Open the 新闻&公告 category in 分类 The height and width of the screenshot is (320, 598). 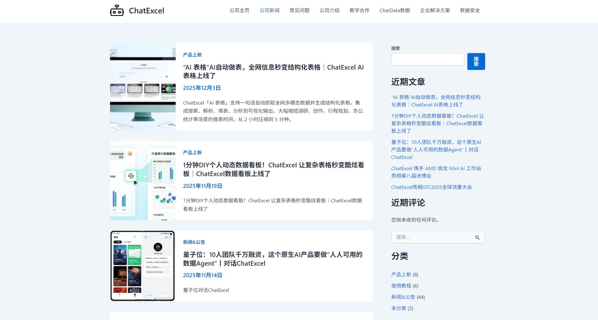[403, 297]
